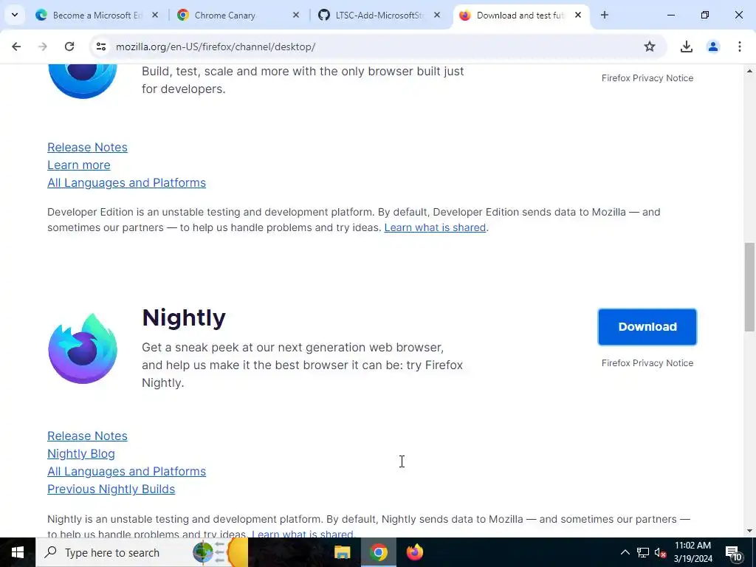The width and height of the screenshot is (756, 567).
Task: Open Nightly All Languages and Platforms link
Action: click(126, 472)
